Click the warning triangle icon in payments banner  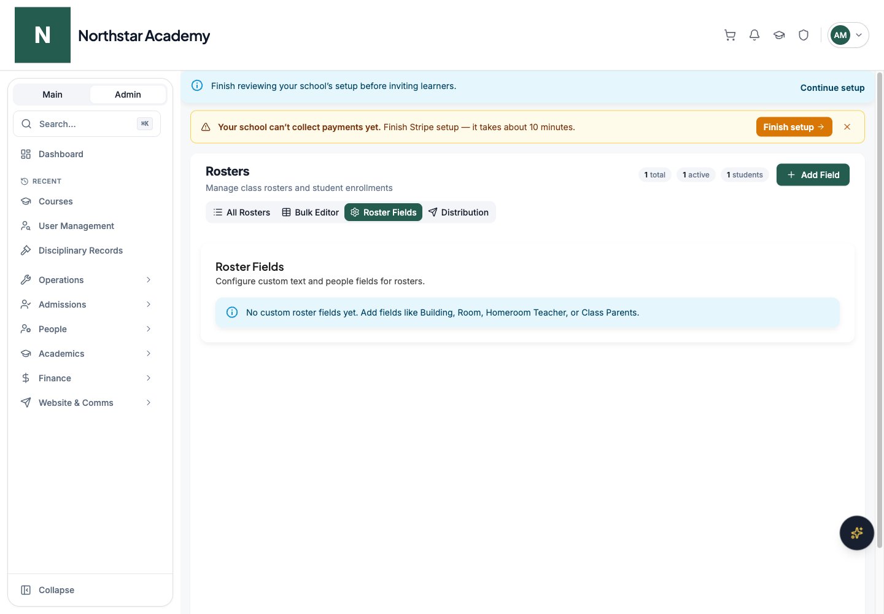206,127
